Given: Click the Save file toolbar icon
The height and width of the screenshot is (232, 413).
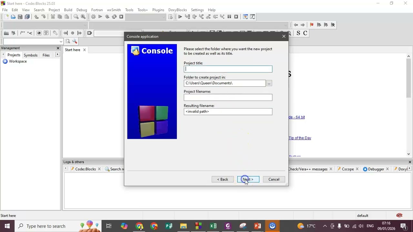Looking at the screenshot, I should coord(20,17).
